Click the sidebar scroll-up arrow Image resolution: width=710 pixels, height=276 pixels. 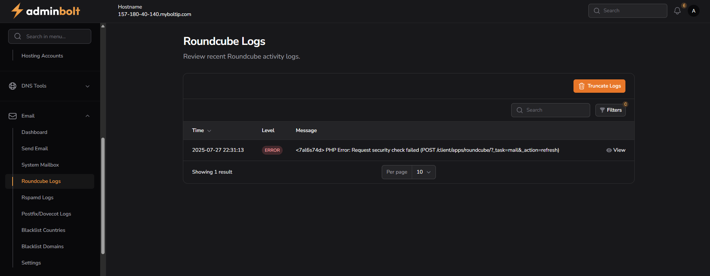103,26
